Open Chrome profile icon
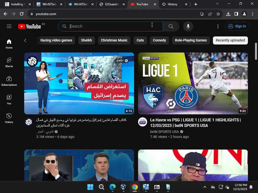This screenshot has height=193, width=258. (244, 14)
